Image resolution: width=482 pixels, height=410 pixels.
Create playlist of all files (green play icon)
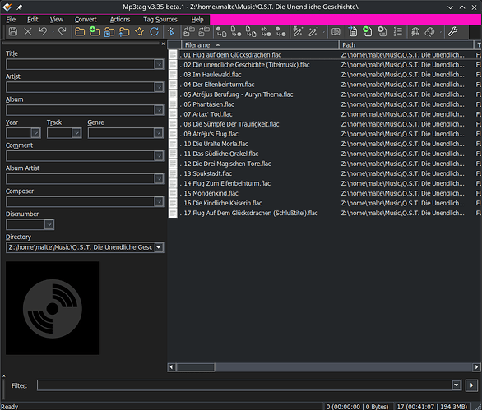[x=368, y=31]
